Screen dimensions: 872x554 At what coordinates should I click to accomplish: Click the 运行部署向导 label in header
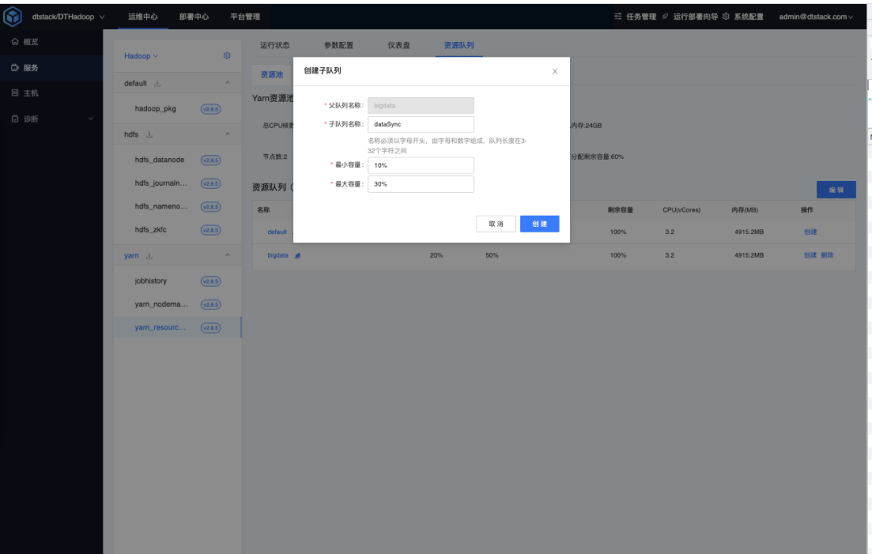point(695,17)
